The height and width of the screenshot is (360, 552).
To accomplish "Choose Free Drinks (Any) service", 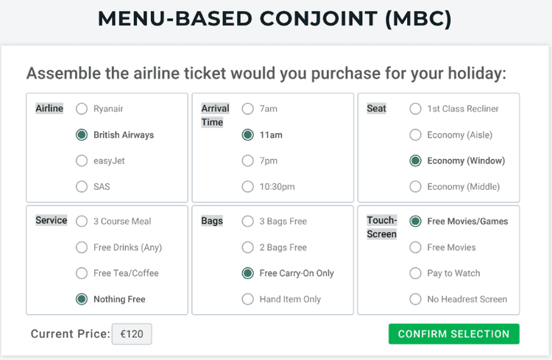I will pos(82,248).
